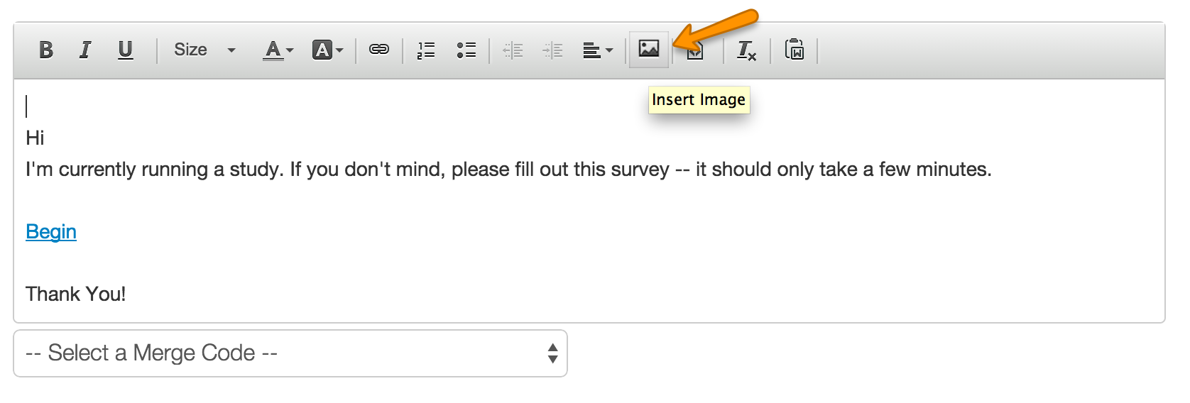Expand the Select a Merge Code dropdown
1190x403 pixels.
click(290, 353)
